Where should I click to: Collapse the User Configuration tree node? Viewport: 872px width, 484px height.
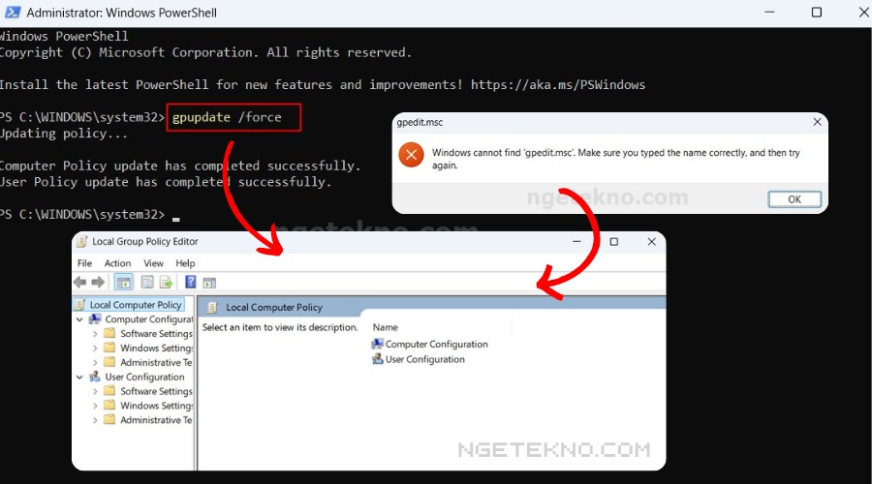(x=80, y=378)
